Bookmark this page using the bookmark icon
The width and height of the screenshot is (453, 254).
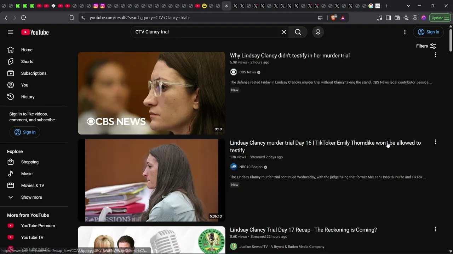coord(71,18)
